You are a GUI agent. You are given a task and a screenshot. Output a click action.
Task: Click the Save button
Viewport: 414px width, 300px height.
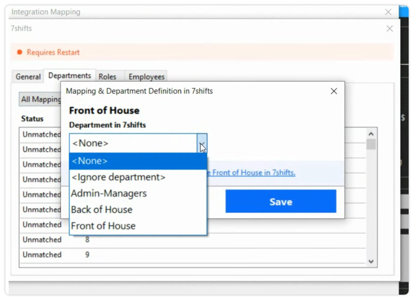point(280,201)
